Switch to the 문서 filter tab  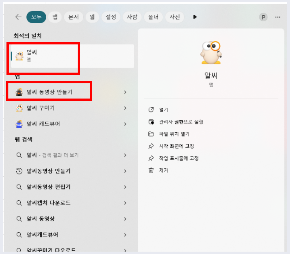tap(74, 17)
